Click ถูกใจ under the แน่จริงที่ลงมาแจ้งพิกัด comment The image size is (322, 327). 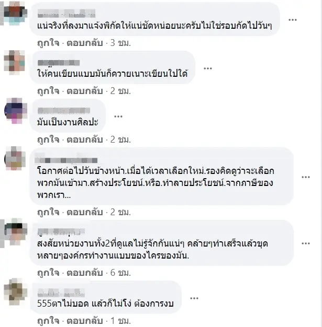[x=48, y=43]
